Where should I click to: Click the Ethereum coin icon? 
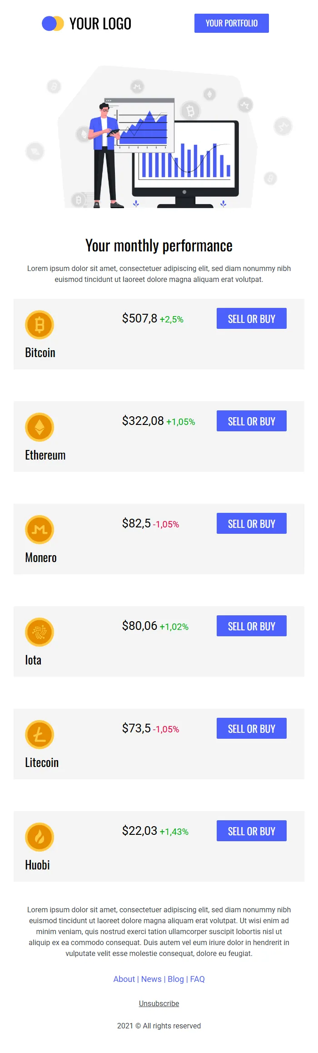[40, 427]
